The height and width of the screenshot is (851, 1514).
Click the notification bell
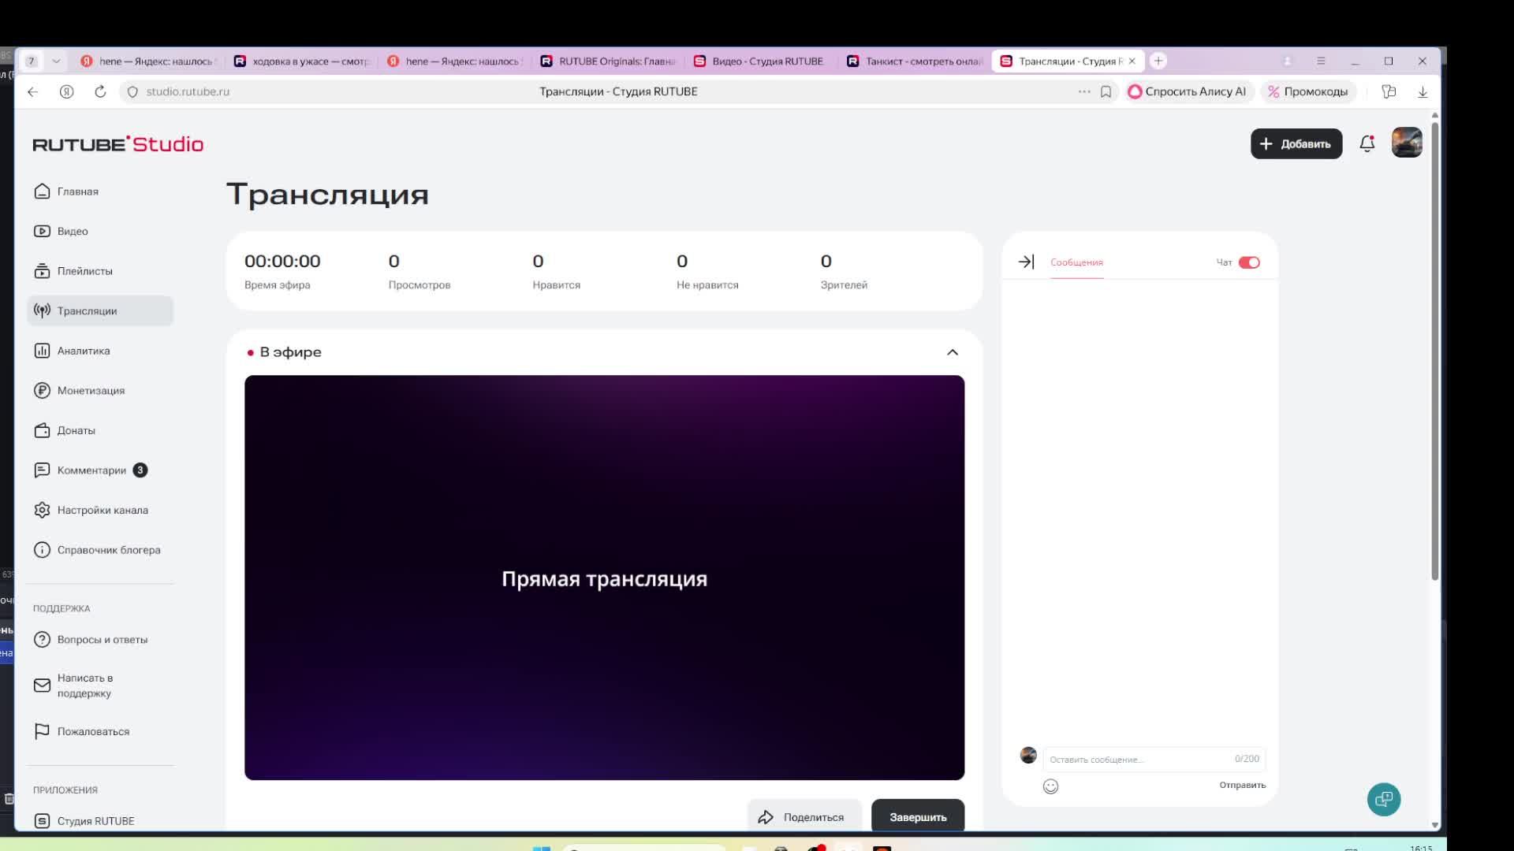tap(1367, 143)
